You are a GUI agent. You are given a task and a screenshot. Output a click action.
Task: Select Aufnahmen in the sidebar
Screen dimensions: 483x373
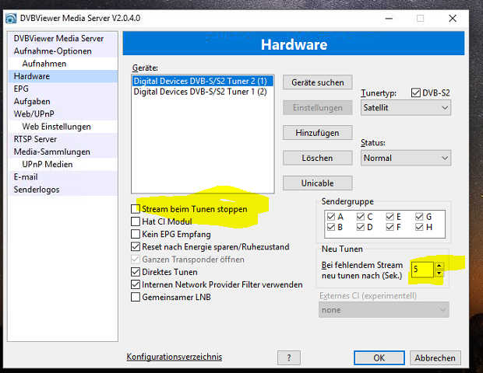click(x=62, y=64)
